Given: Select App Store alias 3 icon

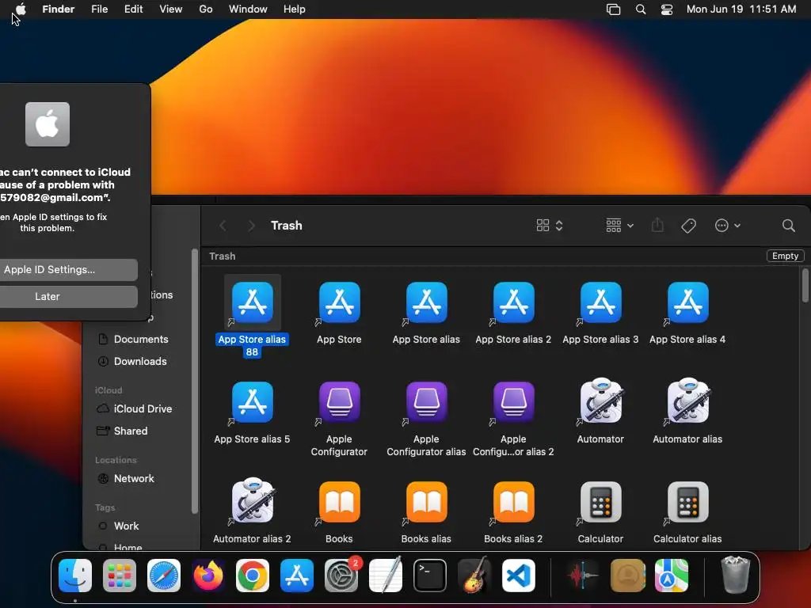Looking at the screenshot, I should pos(600,302).
